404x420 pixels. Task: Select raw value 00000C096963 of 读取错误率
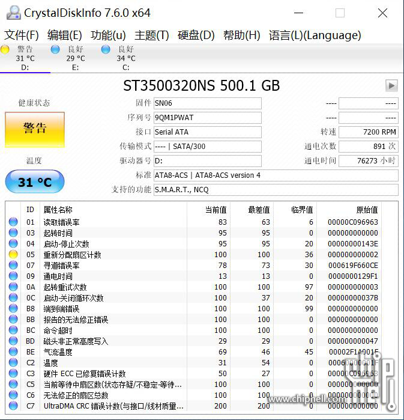353,222
